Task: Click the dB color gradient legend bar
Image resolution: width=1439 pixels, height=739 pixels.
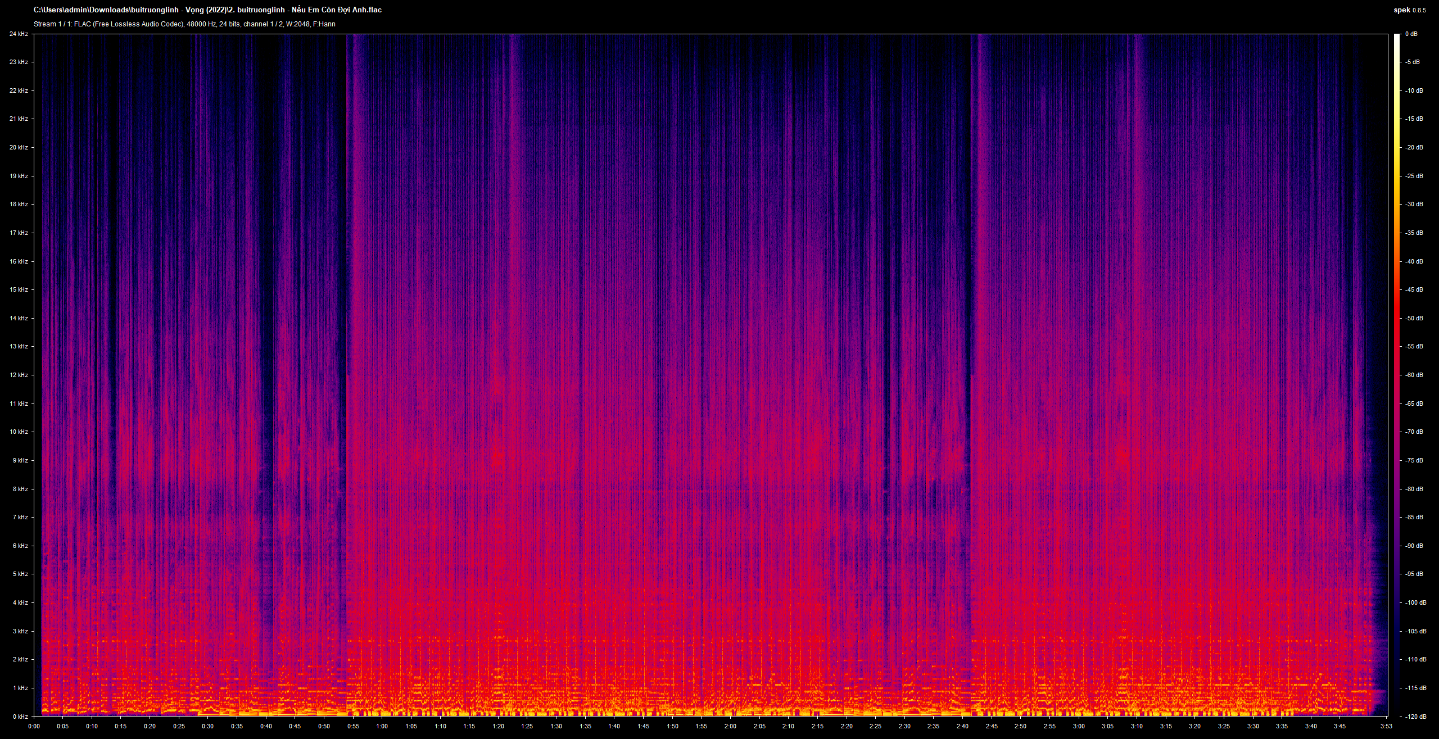Action: 1397,375
